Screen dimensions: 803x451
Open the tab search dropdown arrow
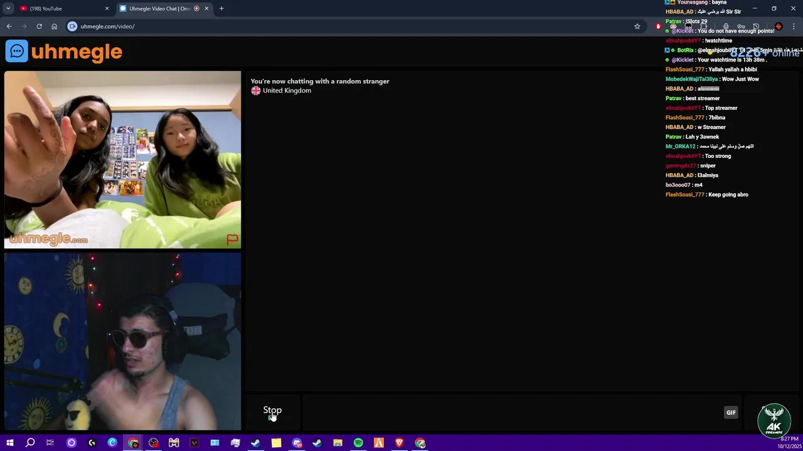click(8, 9)
